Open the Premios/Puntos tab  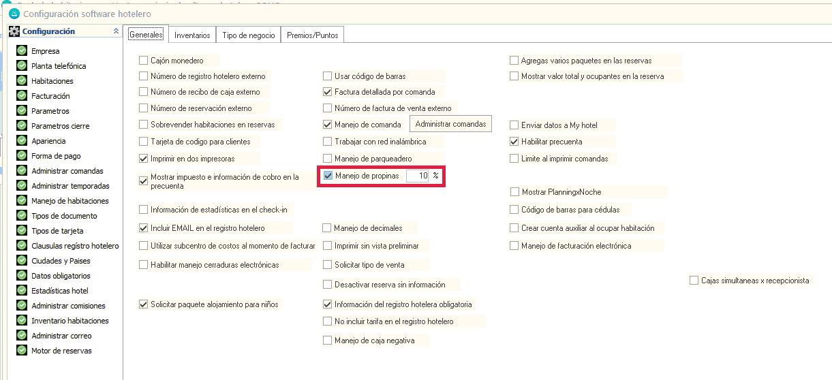tap(312, 35)
